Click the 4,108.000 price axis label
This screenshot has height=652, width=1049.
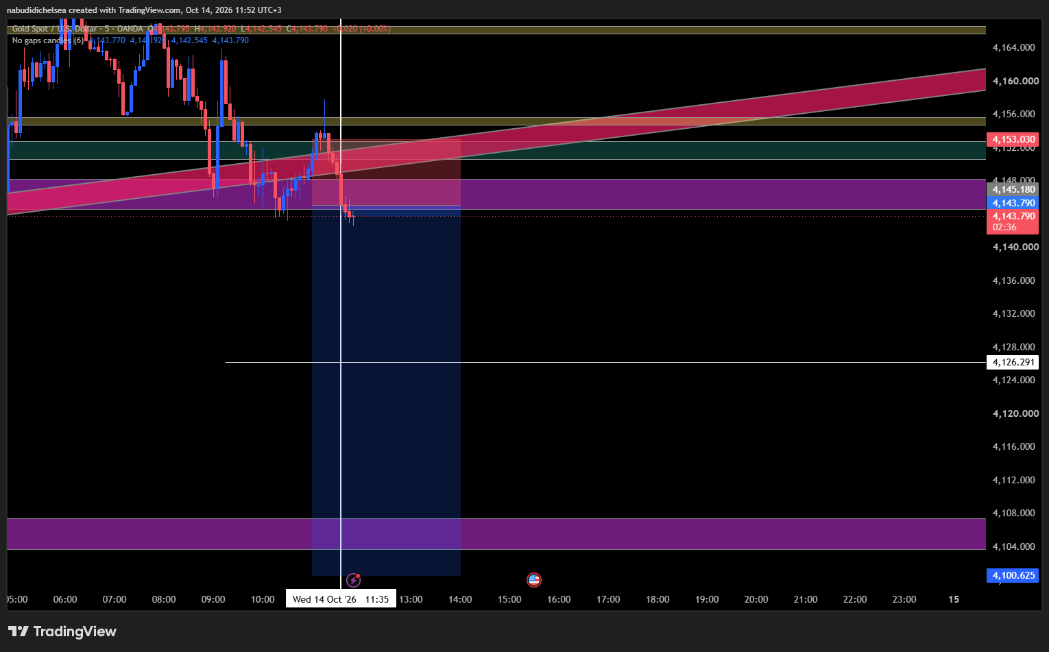click(x=1014, y=513)
